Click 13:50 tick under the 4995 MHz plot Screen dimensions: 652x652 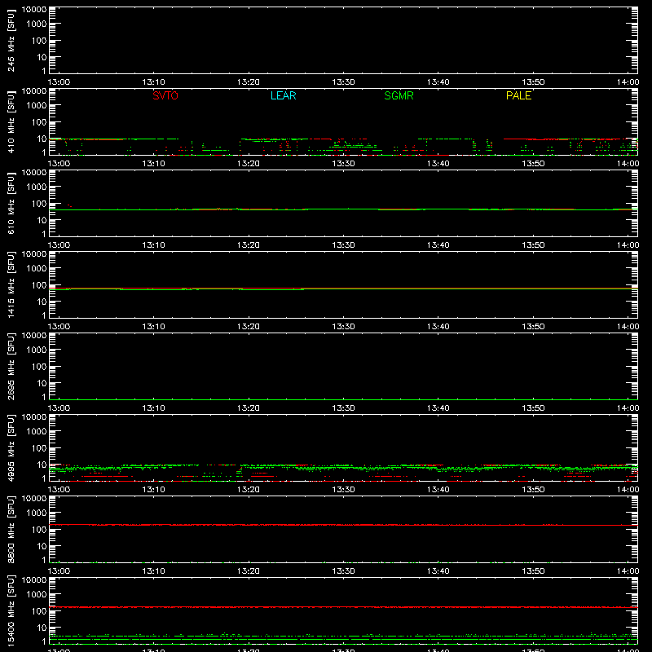533,490
